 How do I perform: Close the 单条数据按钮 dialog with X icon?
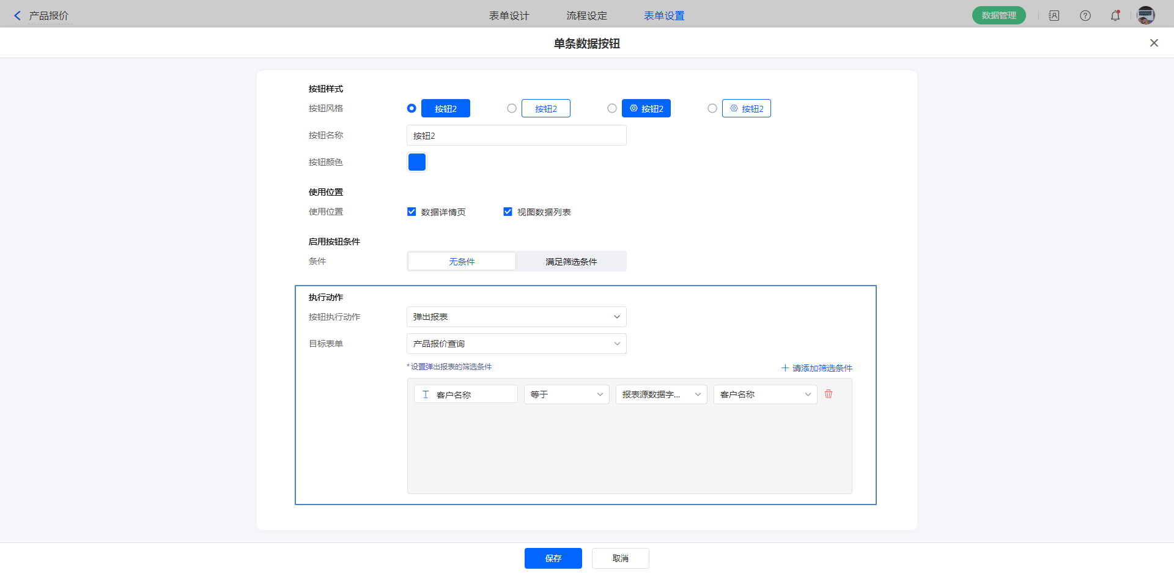[1154, 43]
